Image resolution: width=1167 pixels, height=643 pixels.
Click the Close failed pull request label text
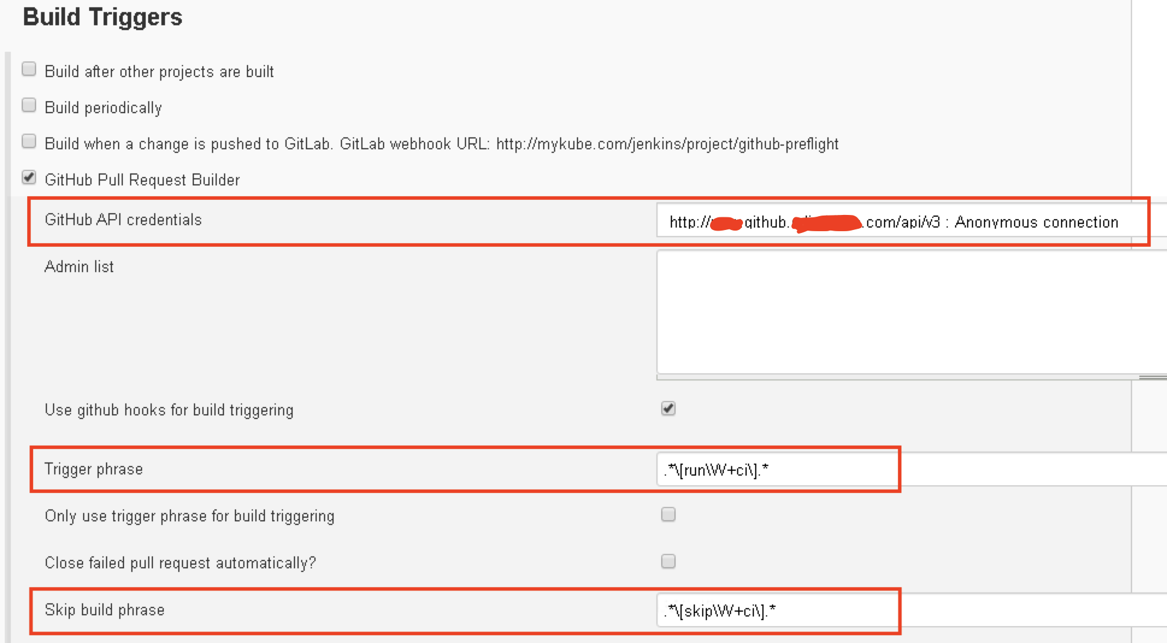[x=180, y=563]
